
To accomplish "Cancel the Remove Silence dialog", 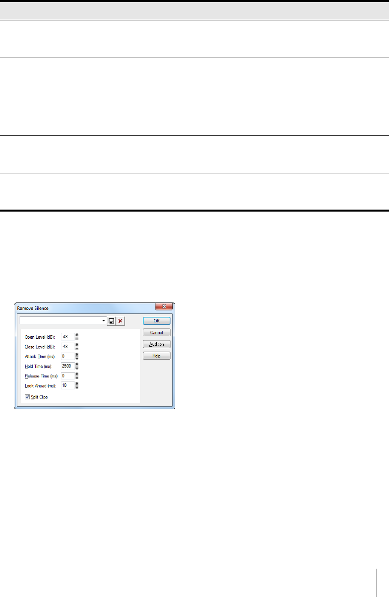I will point(157,333).
